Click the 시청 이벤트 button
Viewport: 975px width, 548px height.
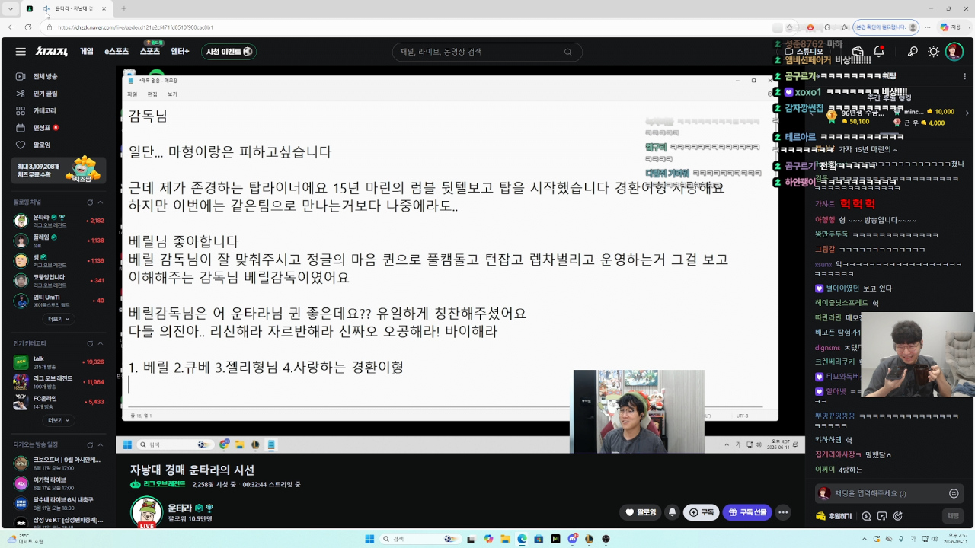[229, 52]
